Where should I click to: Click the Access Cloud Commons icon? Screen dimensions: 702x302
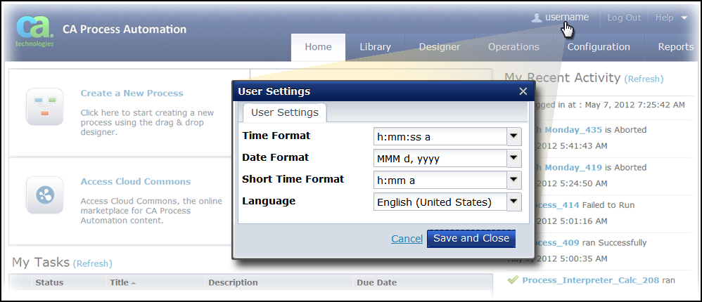point(44,195)
